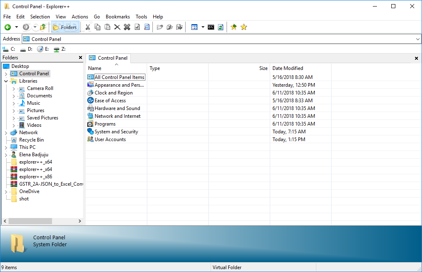Collapse the Libraries tree node
The width and height of the screenshot is (422, 272).
click(x=6, y=81)
